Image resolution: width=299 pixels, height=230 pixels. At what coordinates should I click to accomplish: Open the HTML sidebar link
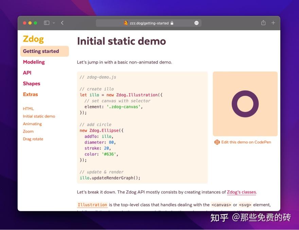(28, 109)
